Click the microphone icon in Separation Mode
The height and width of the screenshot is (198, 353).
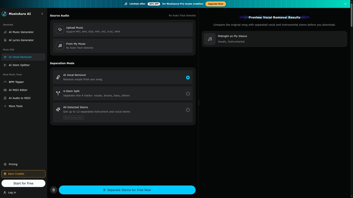58,77
